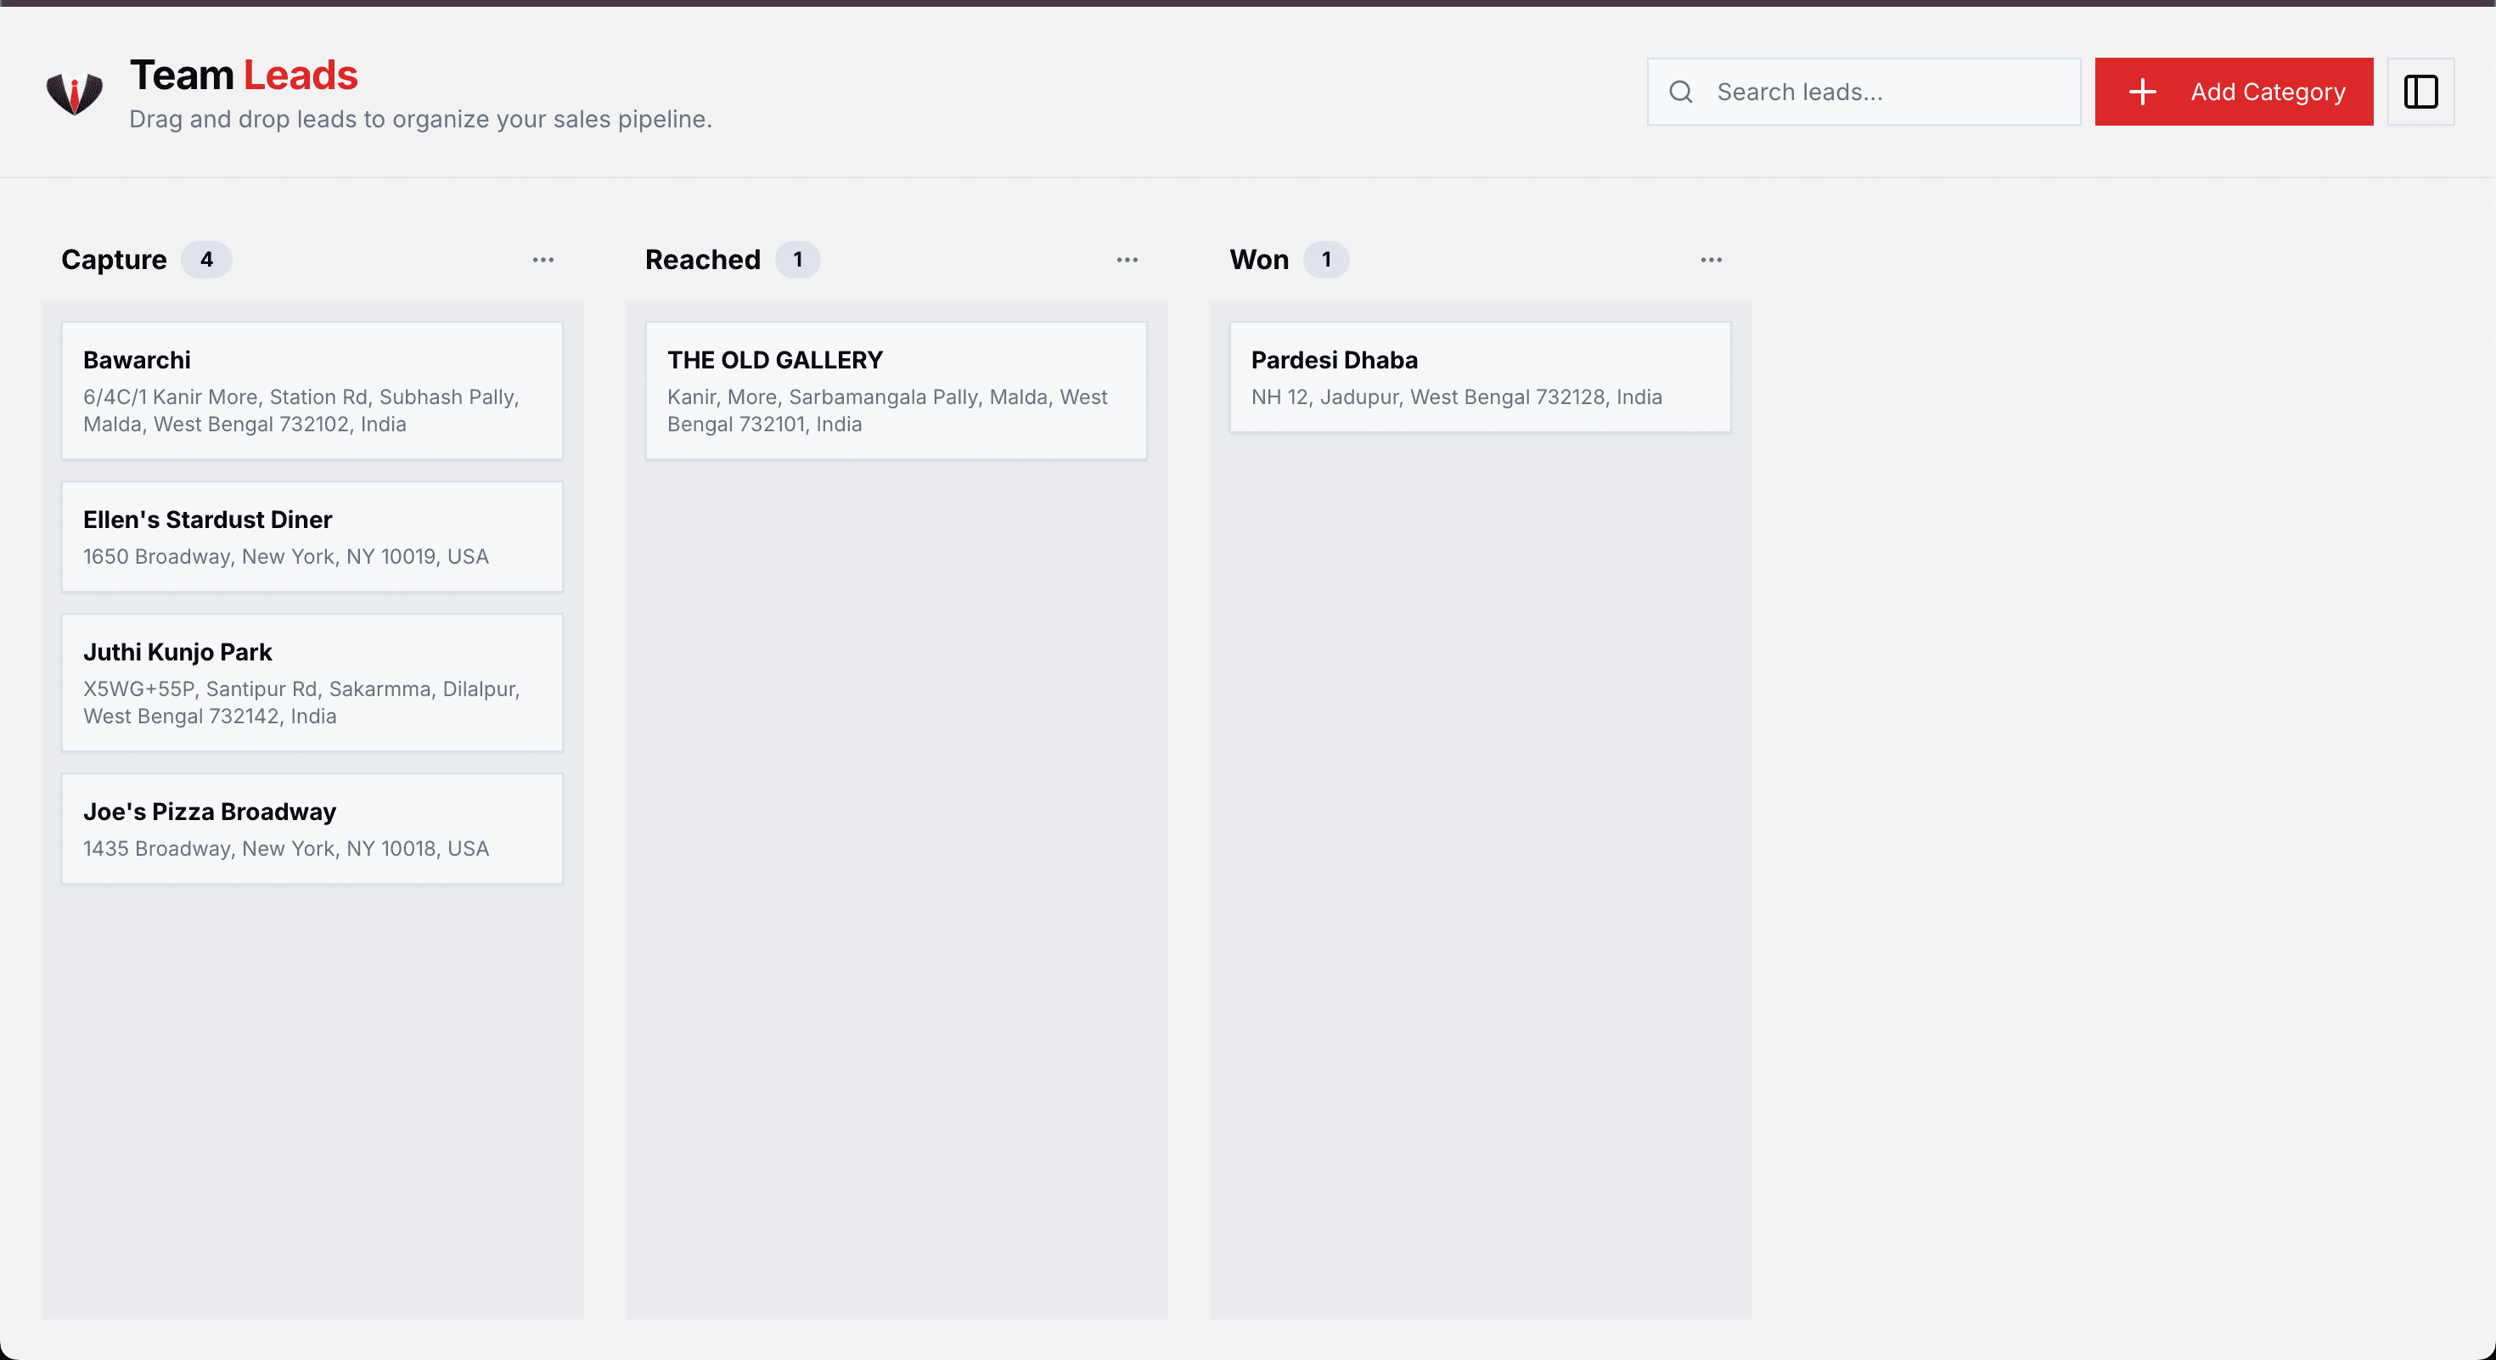Click the Team Leads title text
Screen dimensions: 2496x1360
click(245, 76)
